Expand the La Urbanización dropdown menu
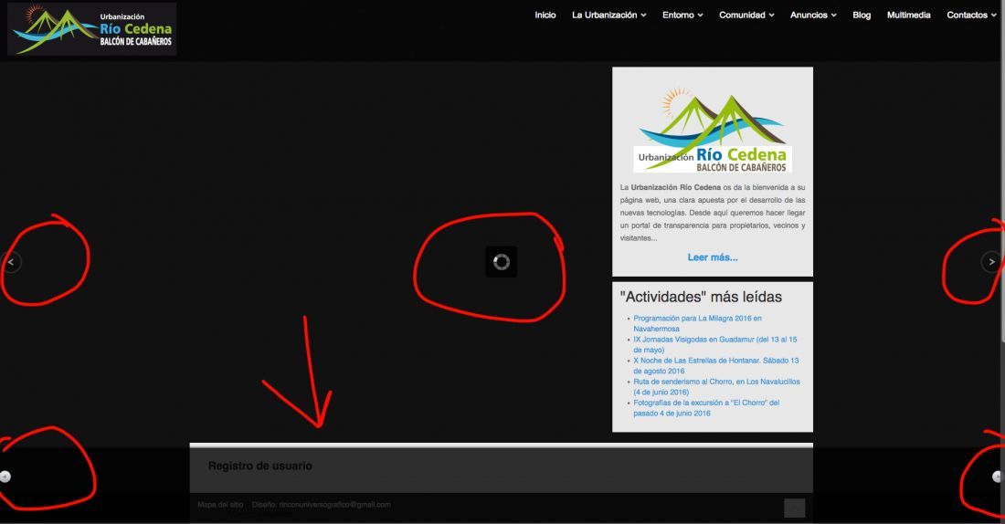The width and height of the screenshot is (1005, 524). [x=608, y=15]
